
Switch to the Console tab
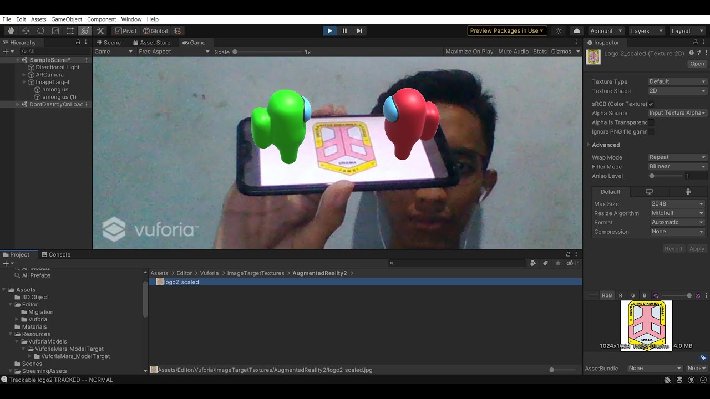click(56, 255)
